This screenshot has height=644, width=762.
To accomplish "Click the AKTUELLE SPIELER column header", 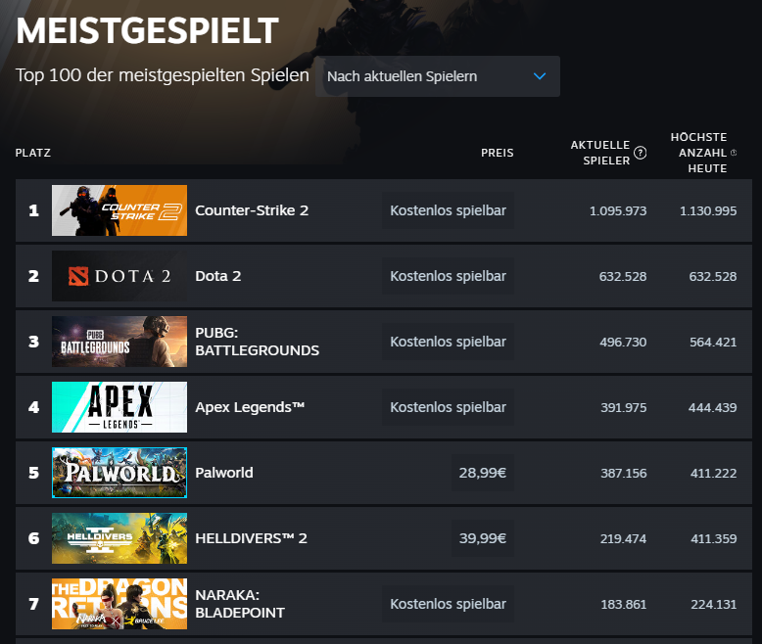I will [600, 153].
